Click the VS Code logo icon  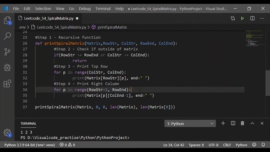(5, 8)
